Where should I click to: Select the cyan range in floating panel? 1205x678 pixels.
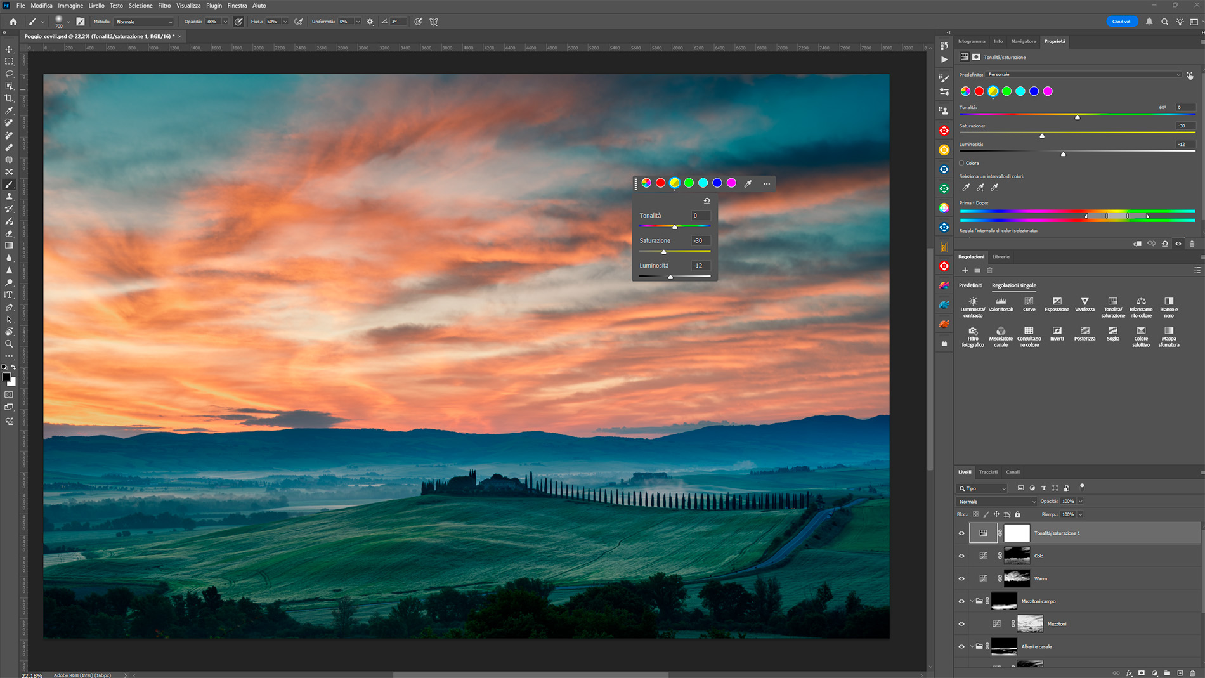coord(703,183)
